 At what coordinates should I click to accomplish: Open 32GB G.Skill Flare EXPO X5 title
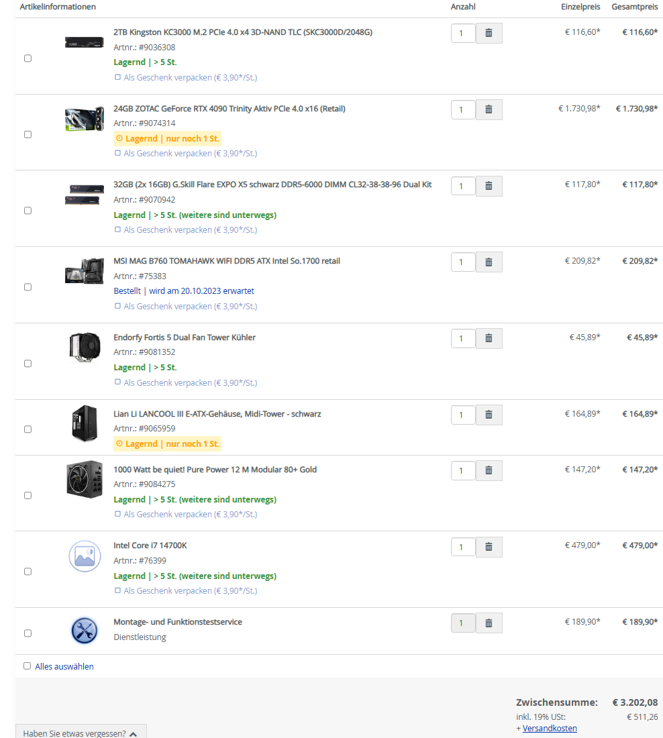(272, 184)
